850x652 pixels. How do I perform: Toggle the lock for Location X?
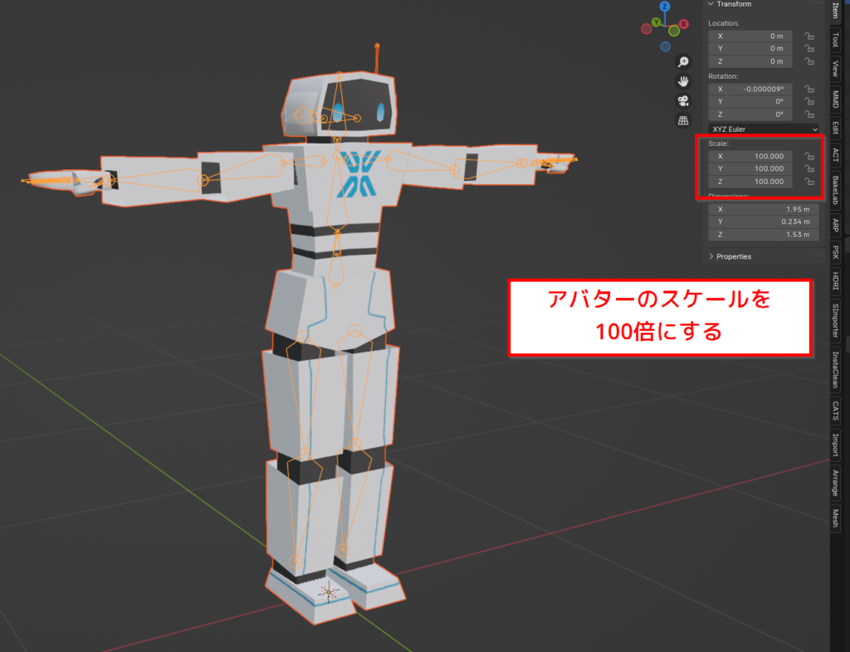pyautogui.click(x=808, y=36)
